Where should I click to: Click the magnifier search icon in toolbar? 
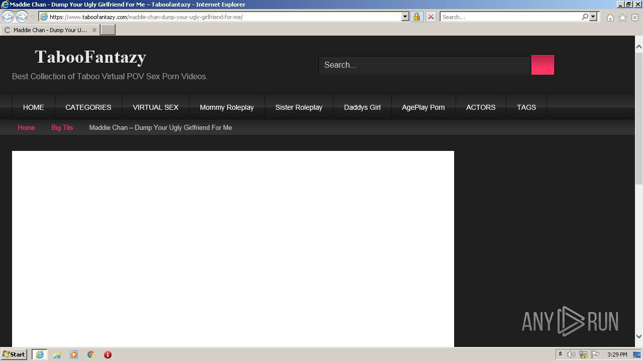click(585, 17)
